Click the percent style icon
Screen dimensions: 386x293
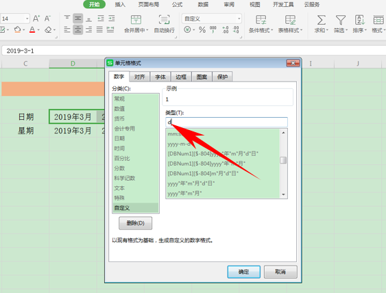coord(202,30)
